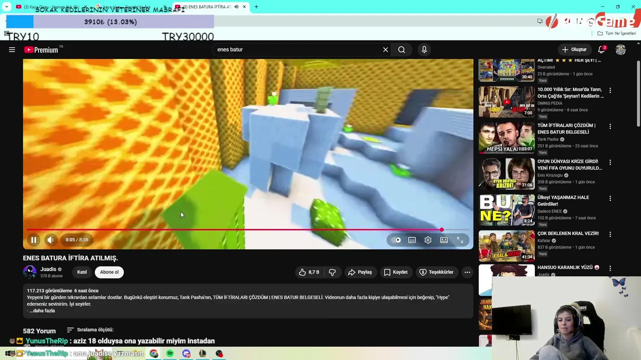Click the video title 'ENES BATURA İFTİRA ATILMIŞ.'
This screenshot has height=360, width=641.
coord(70,258)
